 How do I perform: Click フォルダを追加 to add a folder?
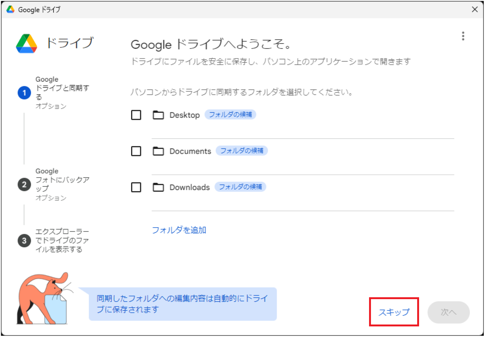click(179, 230)
